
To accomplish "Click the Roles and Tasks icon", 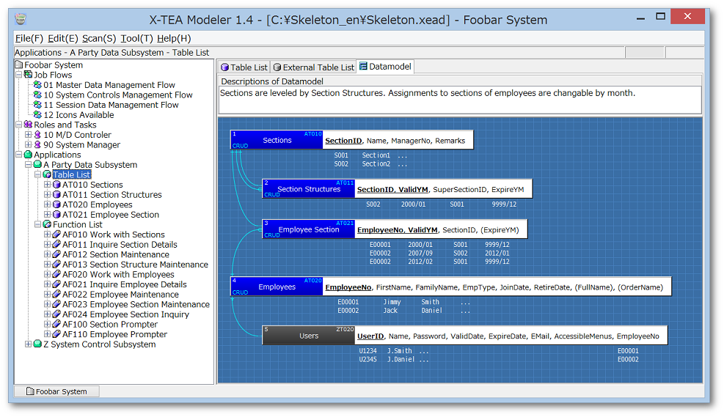I will pos(29,125).
